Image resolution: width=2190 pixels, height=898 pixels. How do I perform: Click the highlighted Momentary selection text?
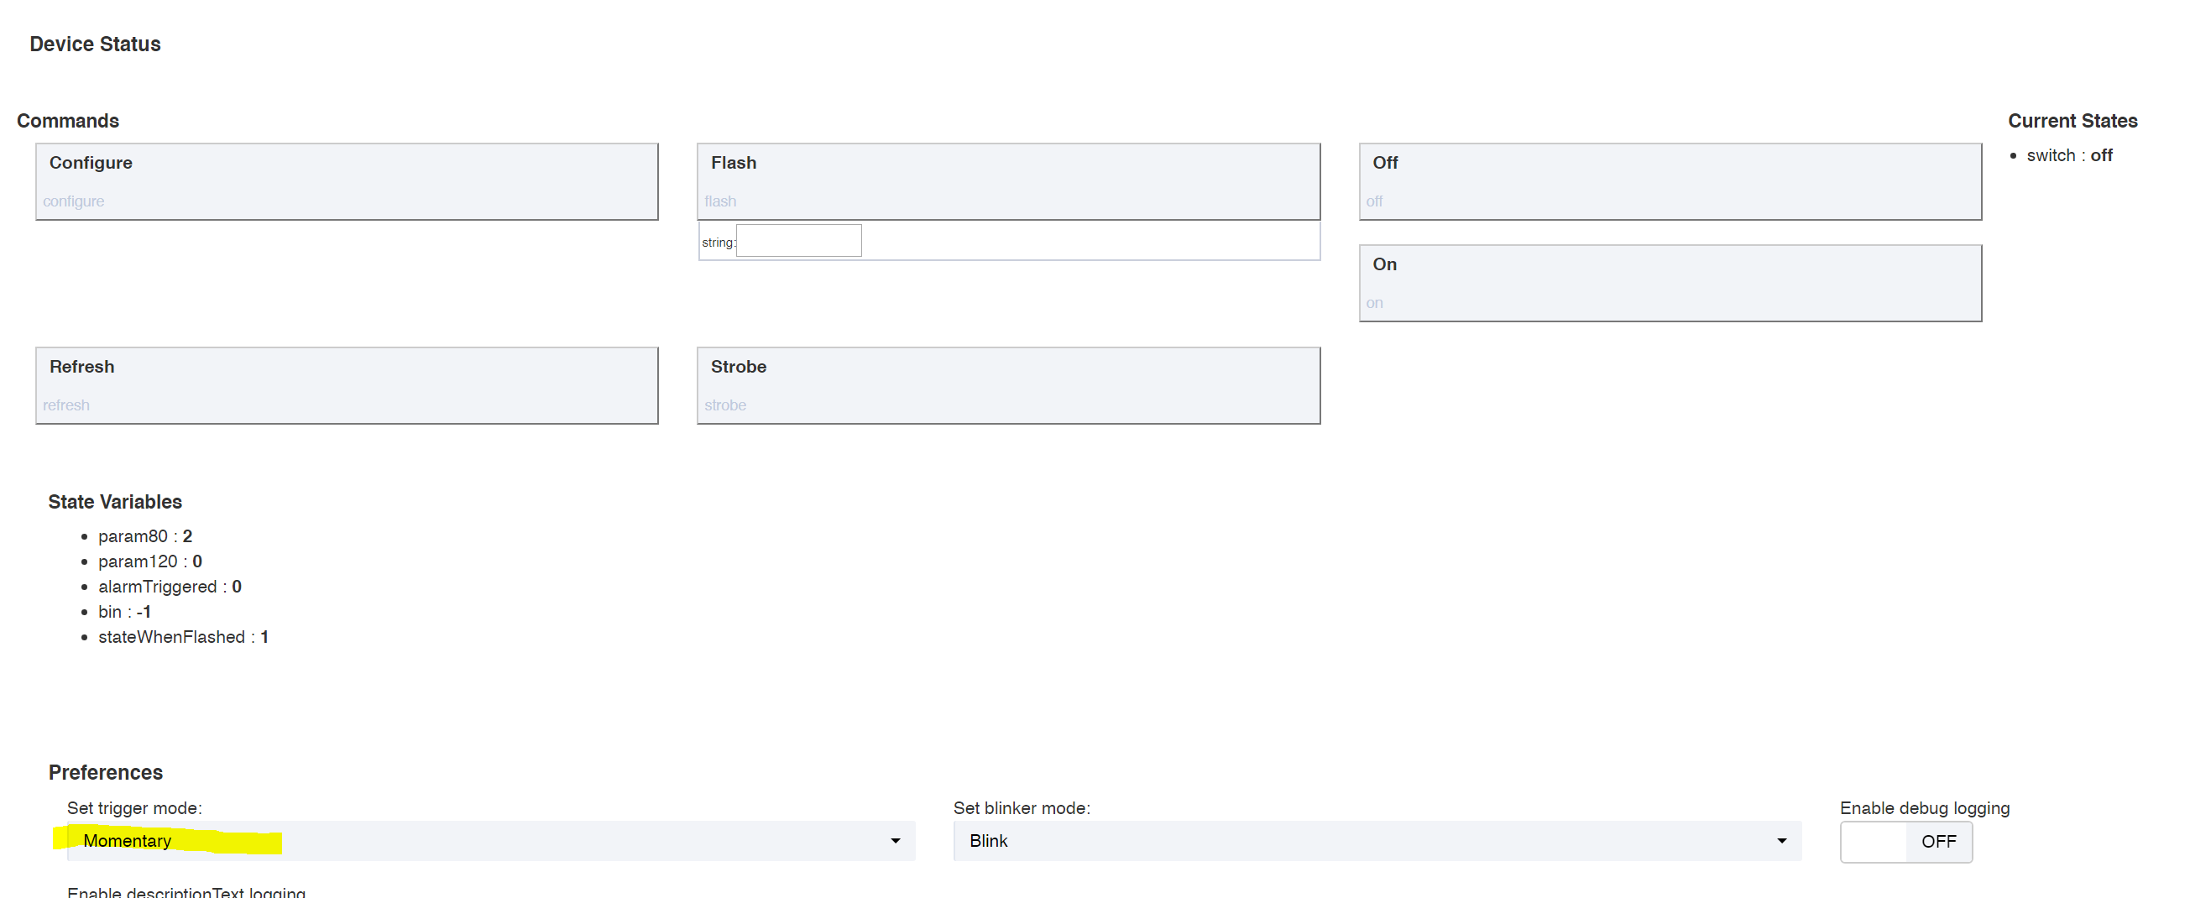(x=128, y=840)
